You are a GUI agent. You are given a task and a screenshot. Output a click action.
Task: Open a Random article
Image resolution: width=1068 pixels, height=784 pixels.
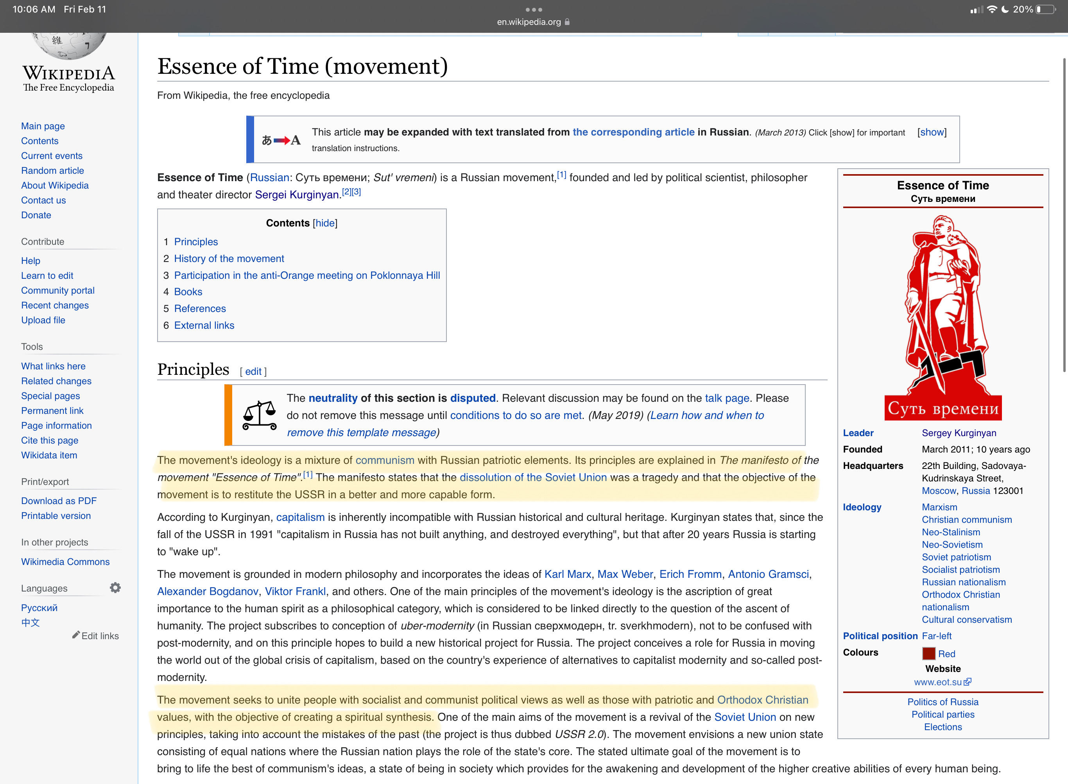click(x=52, y=170)
